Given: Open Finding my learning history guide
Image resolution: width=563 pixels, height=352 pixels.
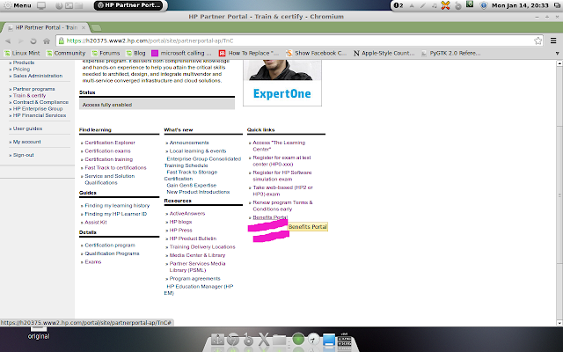Looking at the screenshot, I should [117, 205].
